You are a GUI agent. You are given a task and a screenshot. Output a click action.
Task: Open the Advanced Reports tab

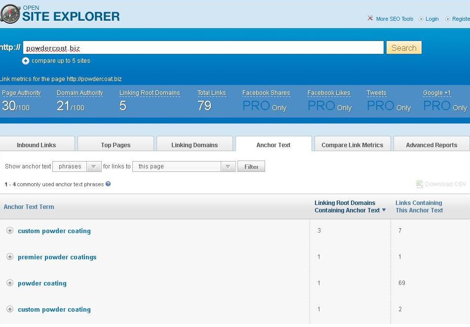point(431,144)
